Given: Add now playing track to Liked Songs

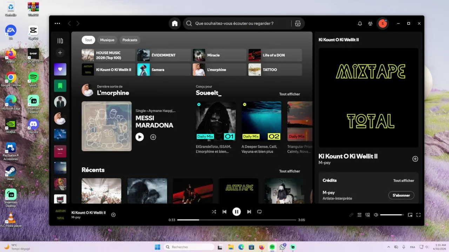Looking at the screenshot, I should point(113,215).
